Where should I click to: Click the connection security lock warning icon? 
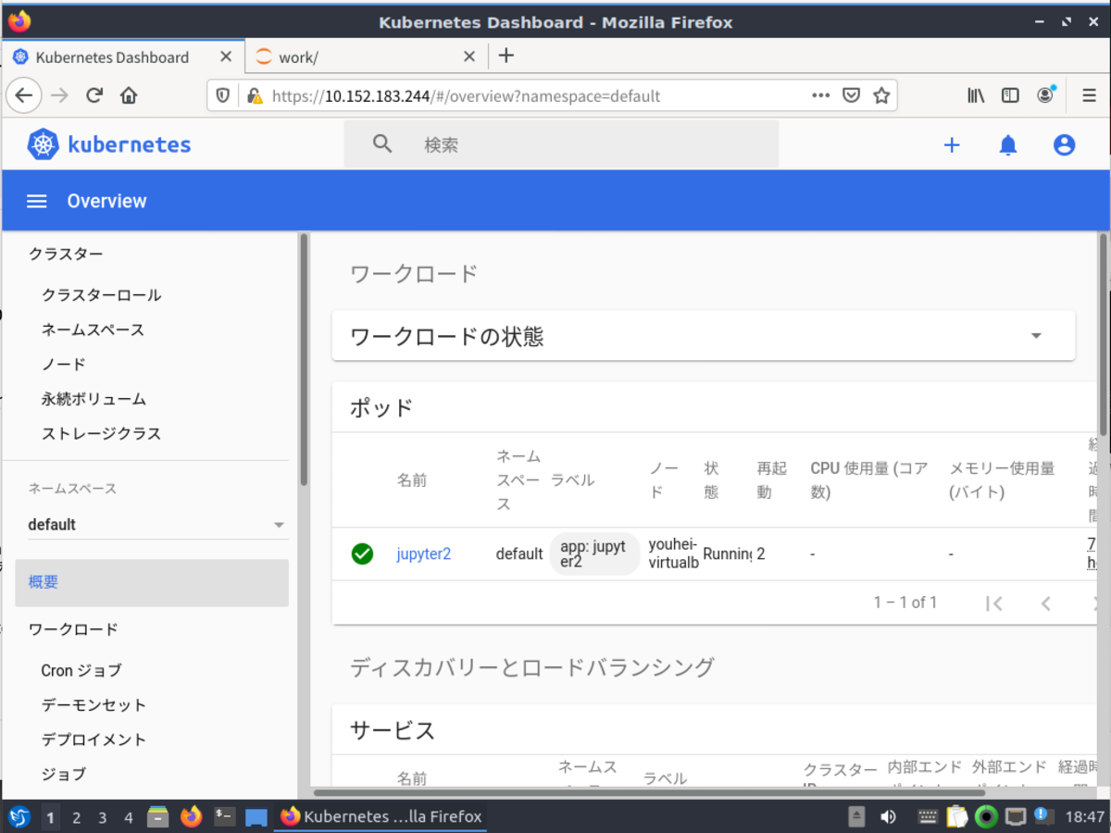pyautogui.click(x=254, y=95)
